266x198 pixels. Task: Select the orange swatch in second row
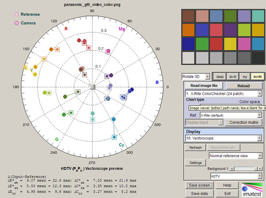point(188,30)
